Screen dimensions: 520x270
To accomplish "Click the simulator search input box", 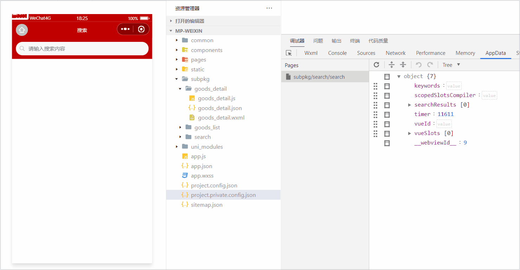I will pyautogui.click(x=82, y=49).
